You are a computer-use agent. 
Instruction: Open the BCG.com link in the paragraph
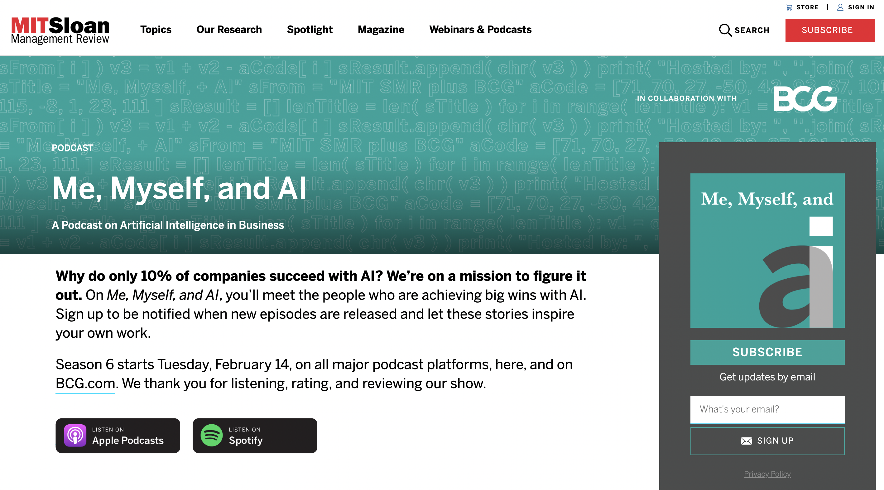85,384
